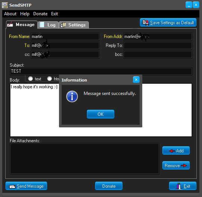This screenshot has width=202, height=197.
Task: Open the Donate menu item
Action: pyautogui.click(x=40, y=14)
